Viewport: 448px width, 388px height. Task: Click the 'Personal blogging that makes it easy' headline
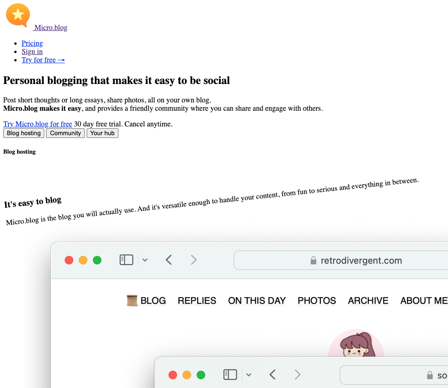(116, 81)
